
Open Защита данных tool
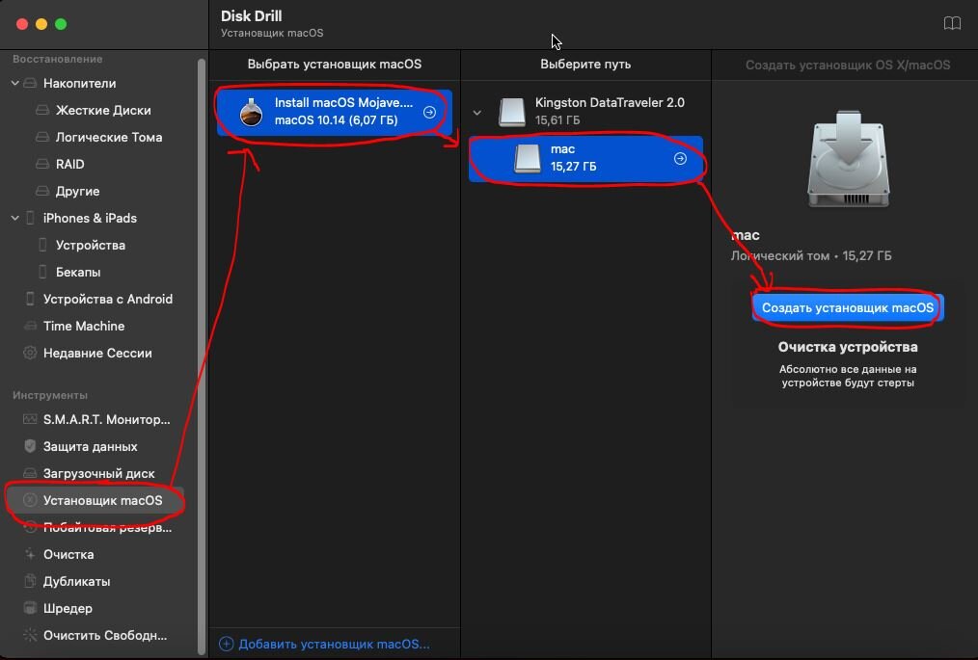(x=91, y=446)
